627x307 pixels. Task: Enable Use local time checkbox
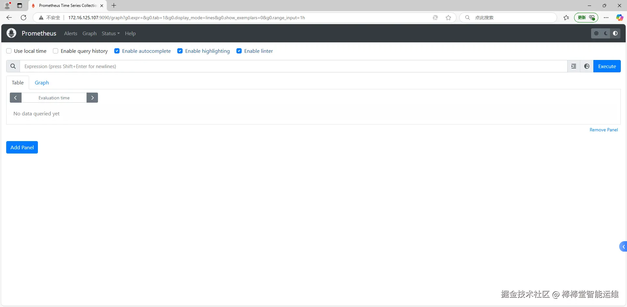[x=9, y=51]
